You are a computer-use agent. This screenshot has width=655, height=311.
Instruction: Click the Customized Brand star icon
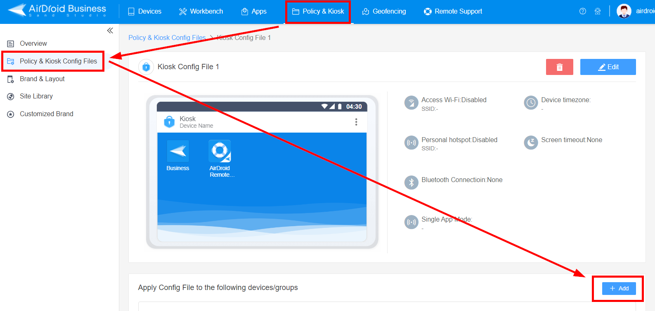(x=11, y=114)
